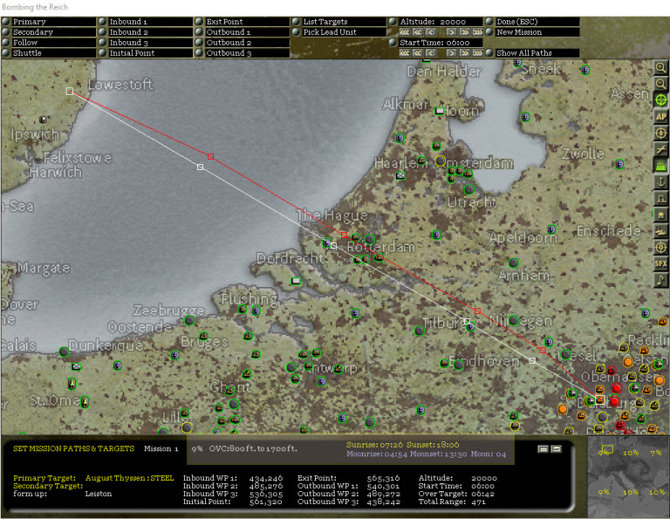Screen dimensions: 670x519
Task: Select the Primary target option
Action: click(x=49, y=21)
